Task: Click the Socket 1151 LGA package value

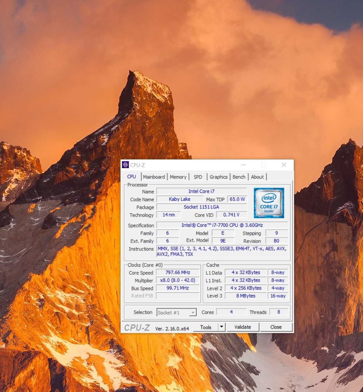Action: [x=202, y=207]
